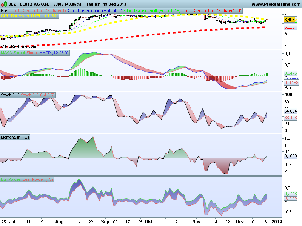
Task: Click the quote text '6,406 (+0,85%)'
Action: click(x=67, y=4)
